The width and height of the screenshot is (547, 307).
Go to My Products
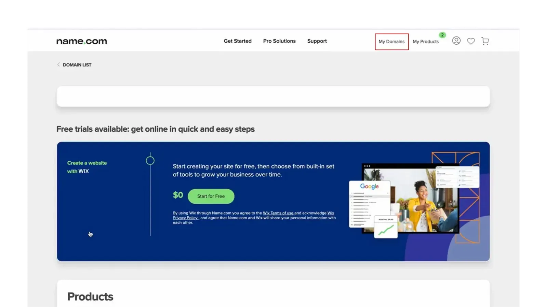426,42
